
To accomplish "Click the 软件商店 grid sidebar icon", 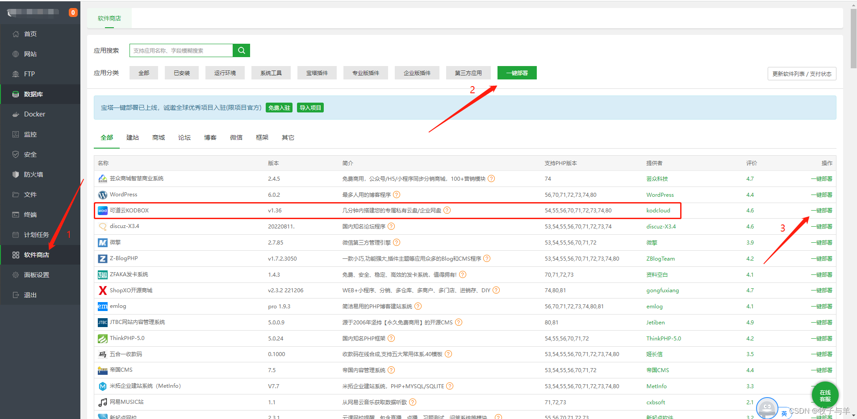I will click(x=16, y=255).
